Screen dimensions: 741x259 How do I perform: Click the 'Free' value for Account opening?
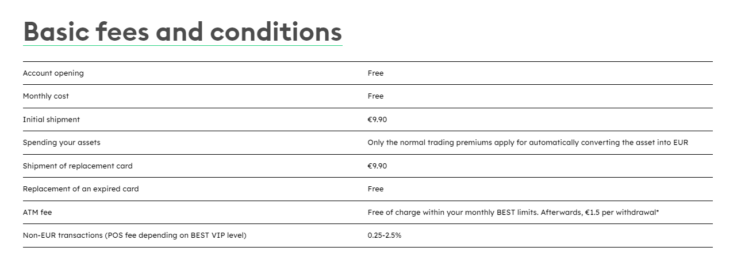[x=375, y=73]
